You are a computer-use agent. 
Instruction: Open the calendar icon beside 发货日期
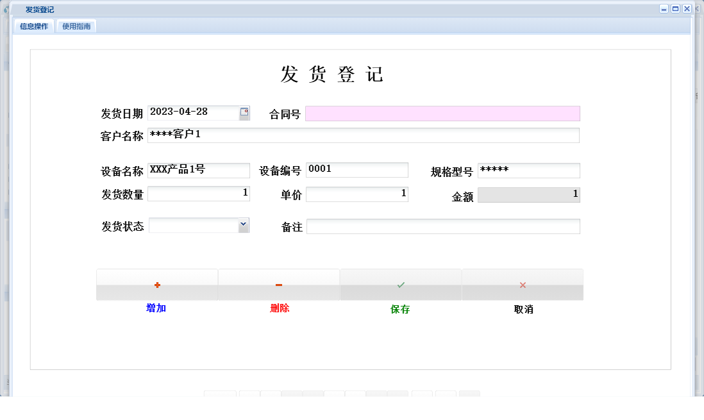click(x=243, y=112)
